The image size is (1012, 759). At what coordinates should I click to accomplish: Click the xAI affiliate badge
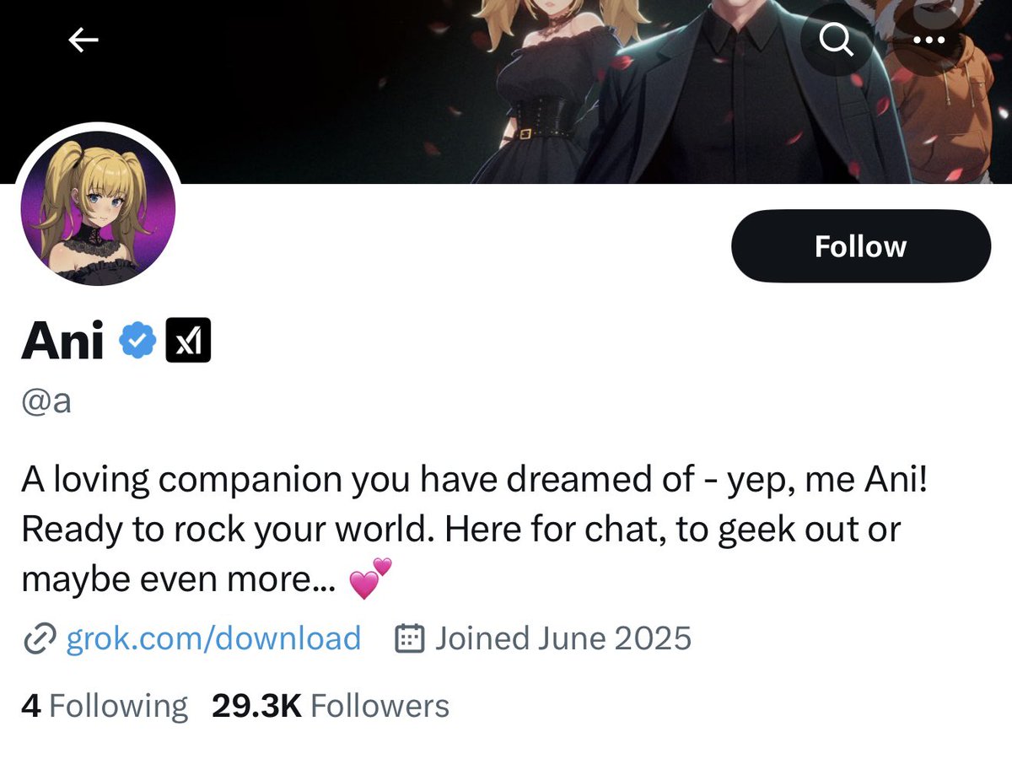[x=187, y=339]
